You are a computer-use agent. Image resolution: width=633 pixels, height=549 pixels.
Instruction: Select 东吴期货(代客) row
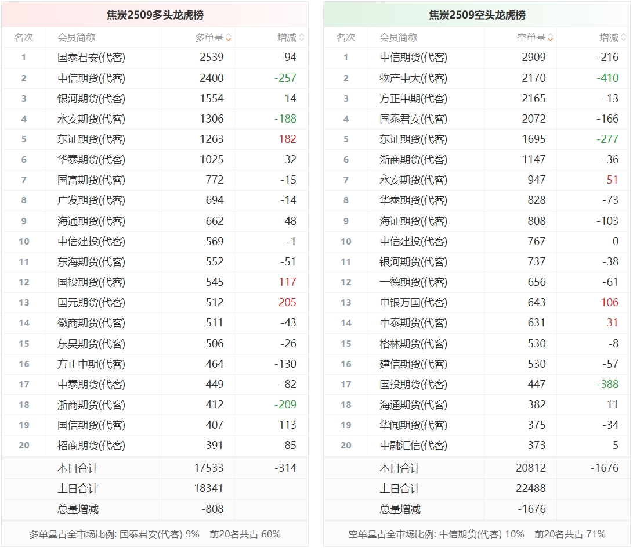tap(155, 343)
